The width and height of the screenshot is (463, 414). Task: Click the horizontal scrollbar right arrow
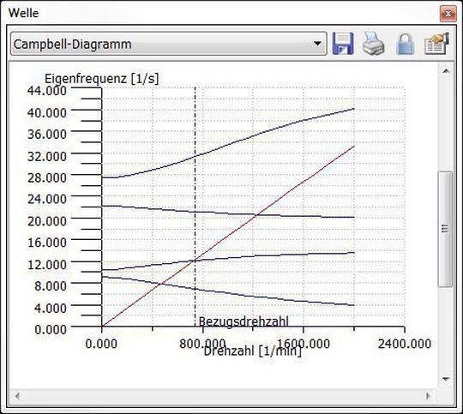coord(428,396)
